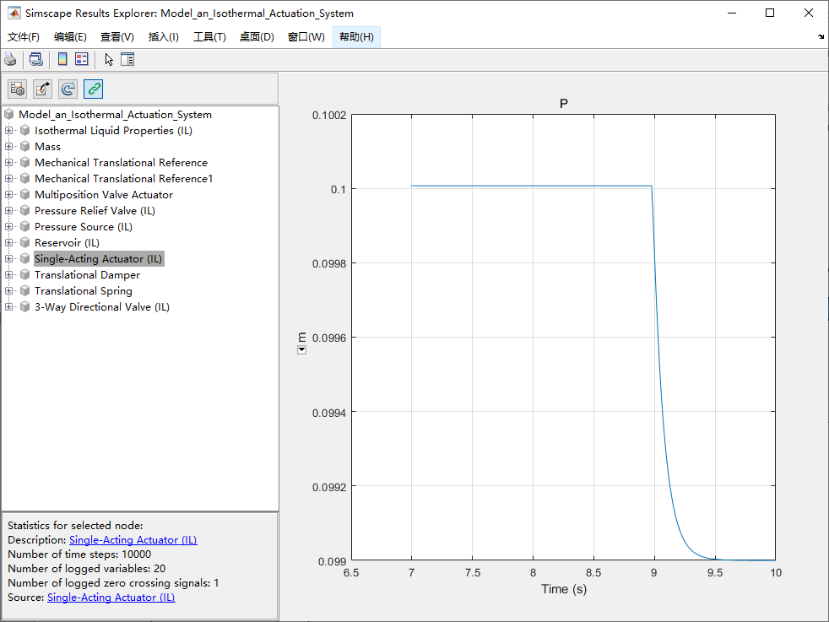Open the 工具(T) menu

tap(209, 37)
